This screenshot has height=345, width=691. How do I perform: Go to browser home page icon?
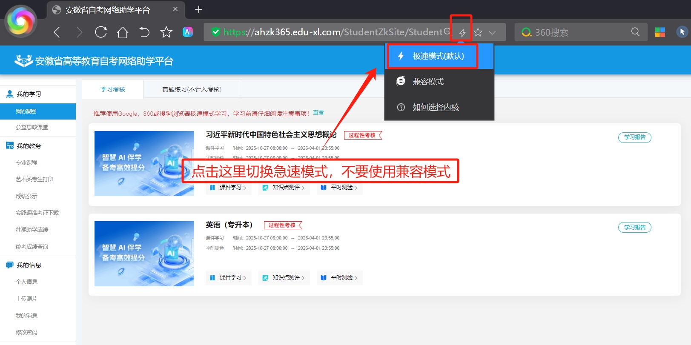tap(123, 32)
